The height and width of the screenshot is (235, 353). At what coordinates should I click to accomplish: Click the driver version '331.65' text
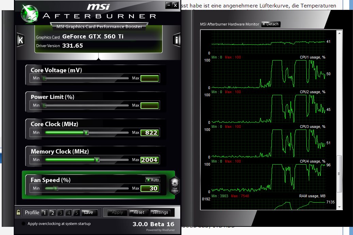72,46
